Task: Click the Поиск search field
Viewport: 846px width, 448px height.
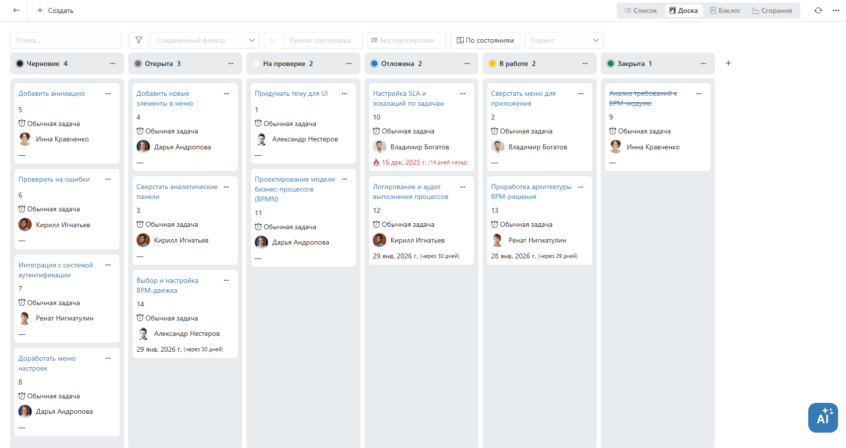Action: [x=66, y=40]
